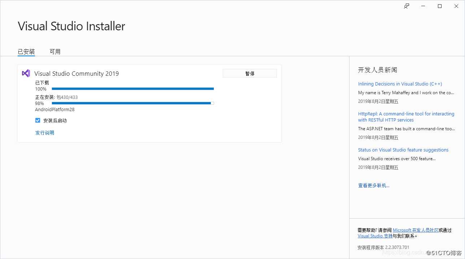465x259 pixels.
Task: Open Microsoft 开发人员社区 link
Action: click(x=416, y=230)
